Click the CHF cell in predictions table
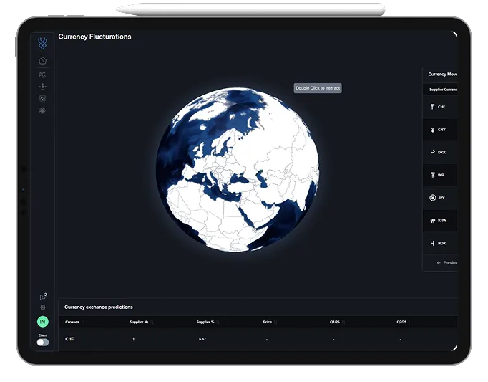 tap(69, 339)
